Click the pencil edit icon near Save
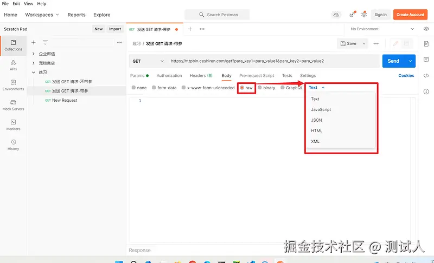 (396, 44)
